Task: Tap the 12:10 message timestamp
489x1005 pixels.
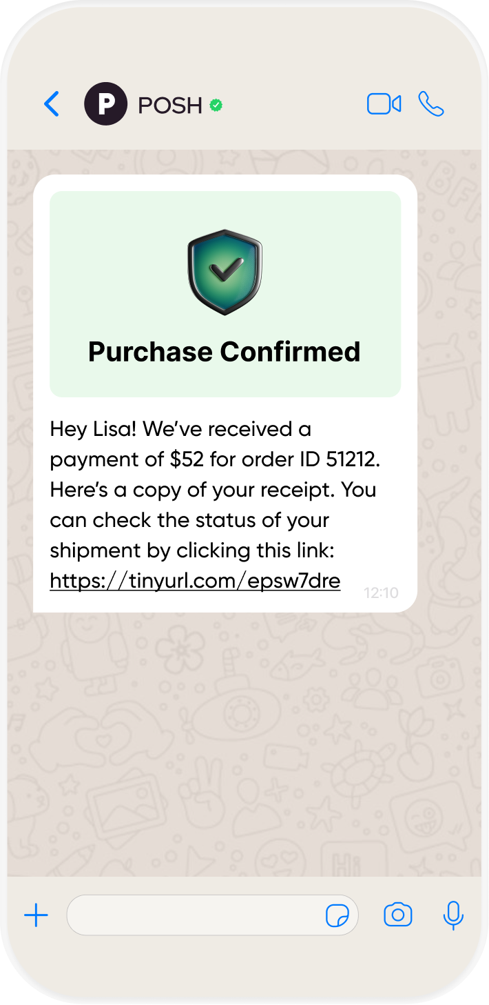Action: (381, 593)
